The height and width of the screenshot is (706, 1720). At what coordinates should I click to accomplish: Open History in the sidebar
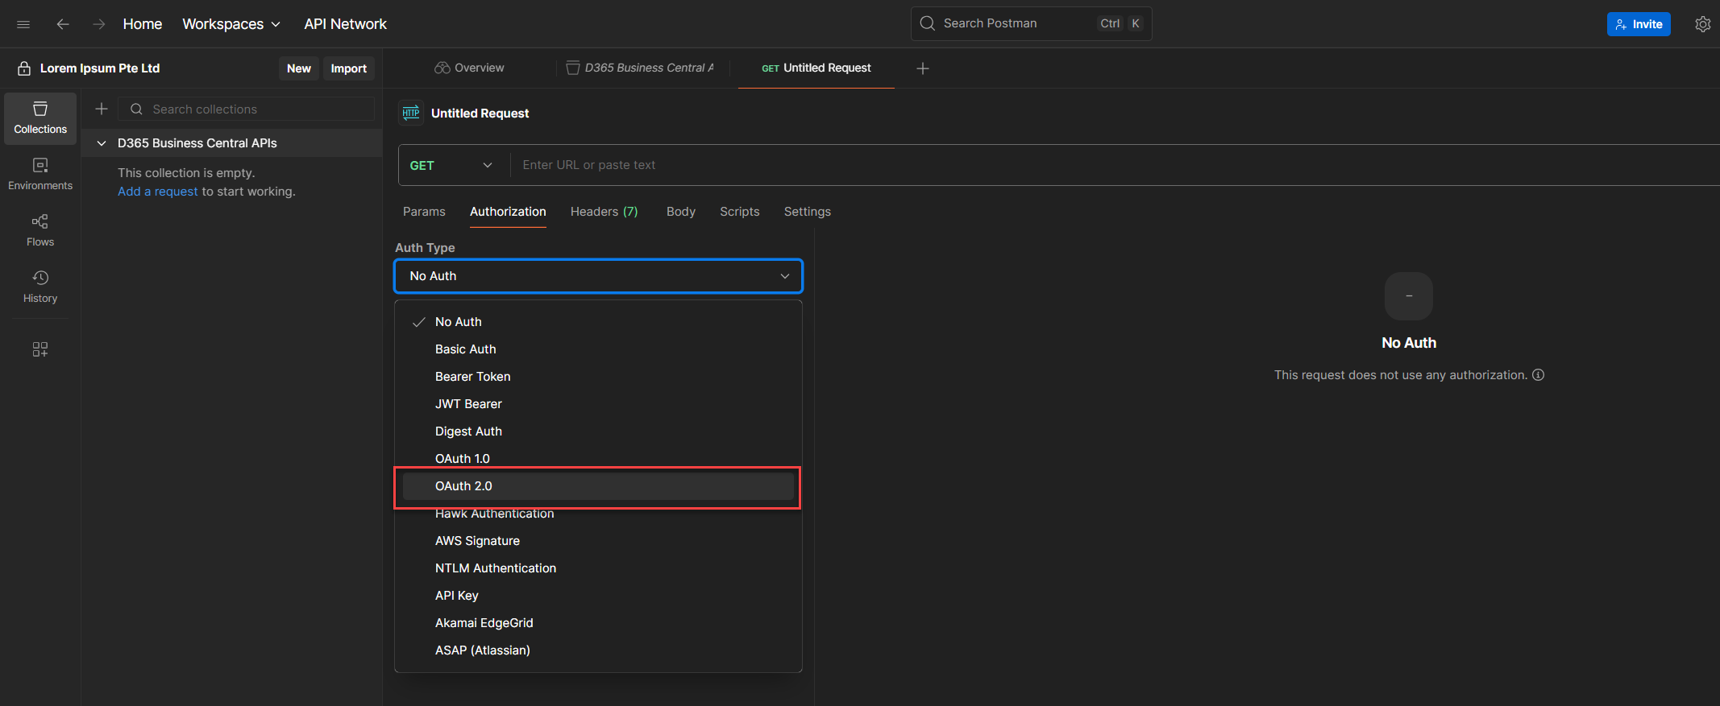(x=40, y=287)
